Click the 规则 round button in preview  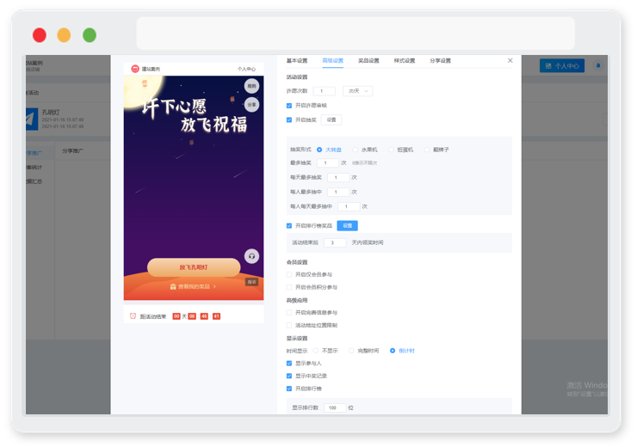252,86
